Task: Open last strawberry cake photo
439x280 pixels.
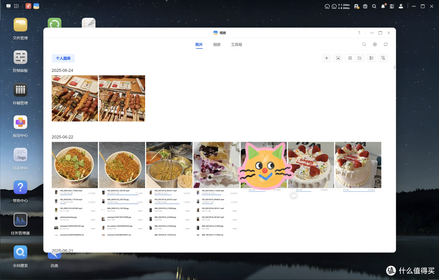Action: coord(358,165)
